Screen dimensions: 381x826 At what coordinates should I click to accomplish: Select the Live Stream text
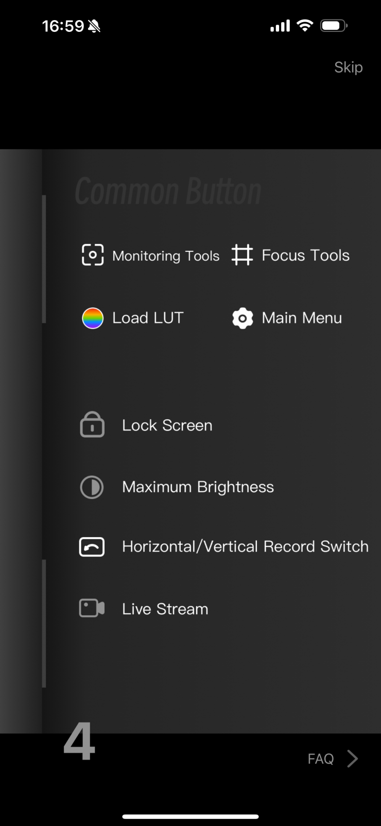[x=165, y=609]
